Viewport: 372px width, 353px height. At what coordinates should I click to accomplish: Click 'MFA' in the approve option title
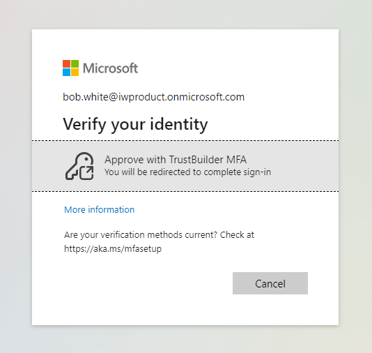coord(236,159)
